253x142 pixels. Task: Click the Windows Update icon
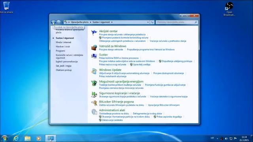click(x=94, y=71)
